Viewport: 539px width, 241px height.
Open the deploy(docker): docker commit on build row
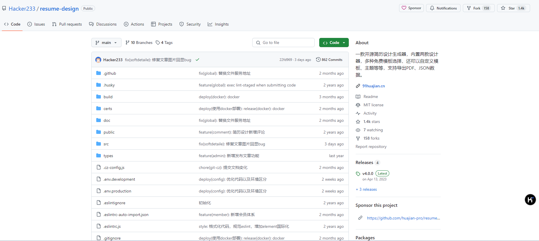219,97
